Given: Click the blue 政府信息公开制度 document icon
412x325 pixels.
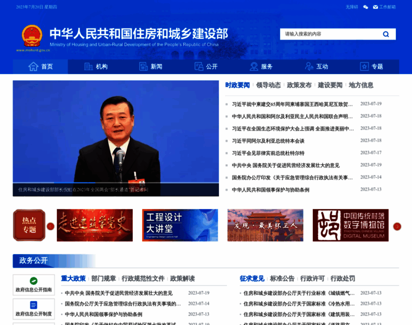Looking at the screenshot, I should (34, 305).
